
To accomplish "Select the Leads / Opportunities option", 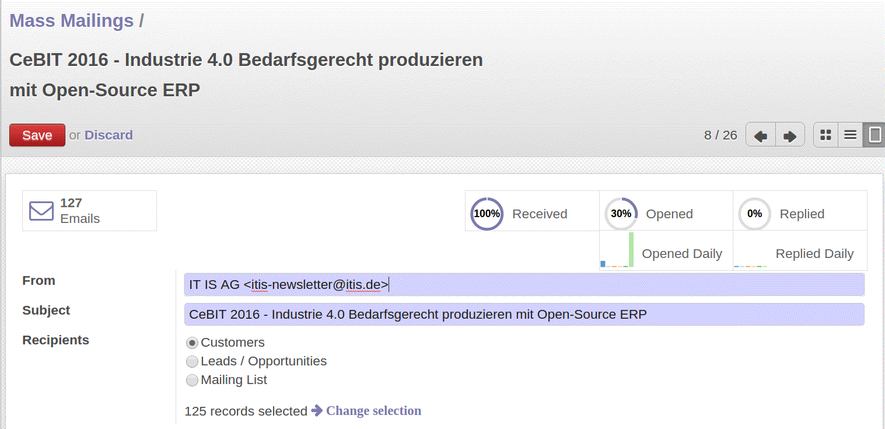I will click(192, 361).
